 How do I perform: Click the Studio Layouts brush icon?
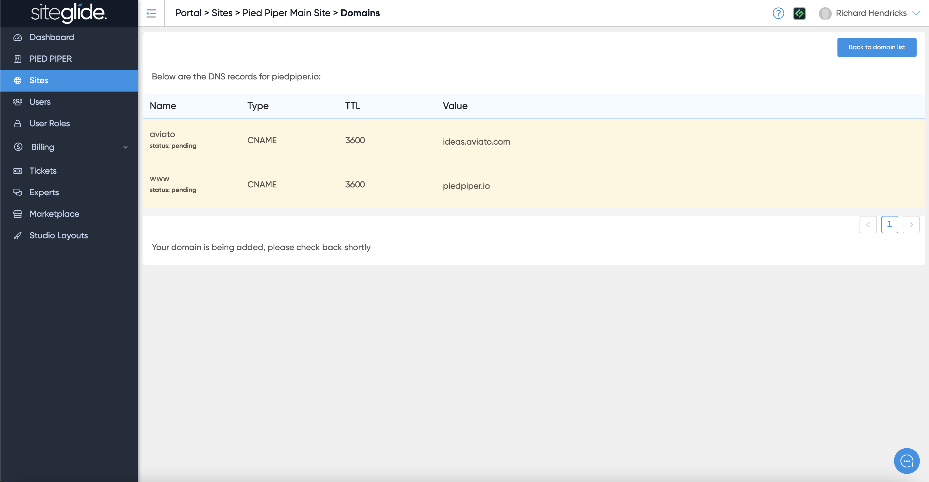tap(17, 236)
